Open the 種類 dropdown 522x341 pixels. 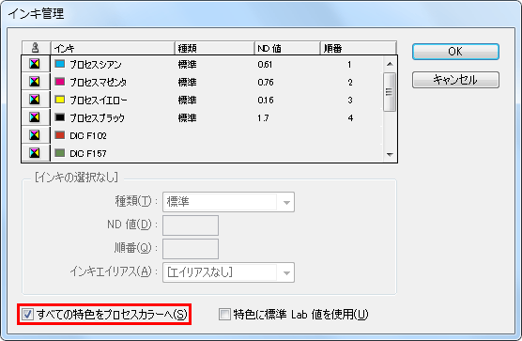point(228,202)
